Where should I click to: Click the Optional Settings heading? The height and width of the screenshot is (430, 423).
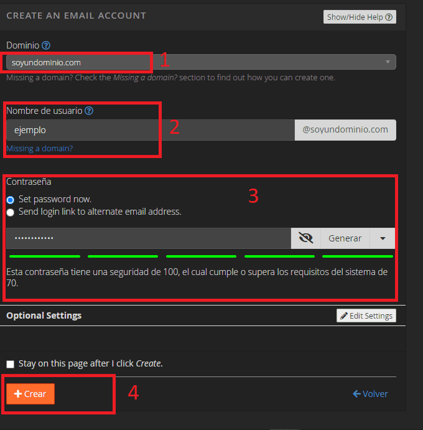[x=44, y=315]
